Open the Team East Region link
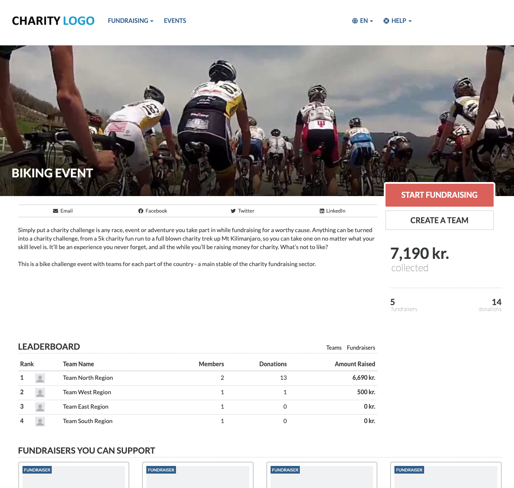 click(86, 407)
